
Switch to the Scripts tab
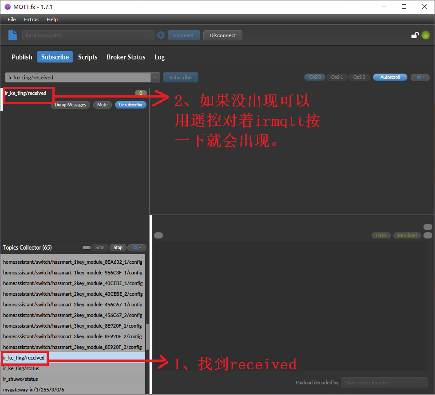(x=88, y=57)
